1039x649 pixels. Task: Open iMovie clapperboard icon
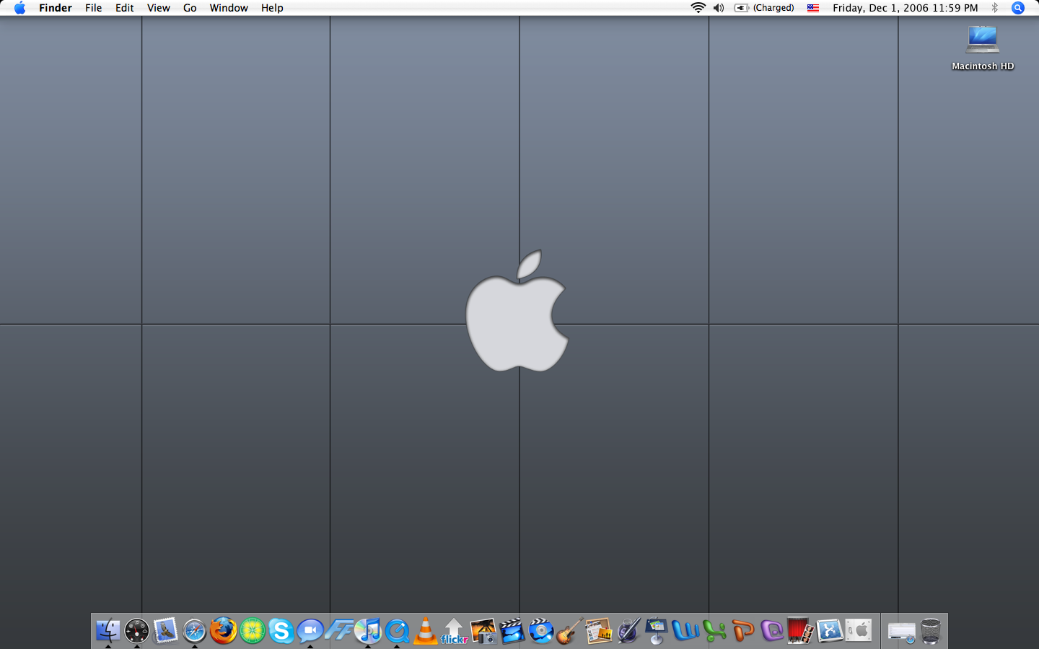512,631
